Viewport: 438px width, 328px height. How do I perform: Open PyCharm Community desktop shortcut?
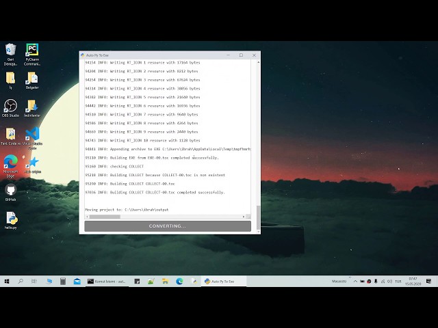[x=32, y=54]
